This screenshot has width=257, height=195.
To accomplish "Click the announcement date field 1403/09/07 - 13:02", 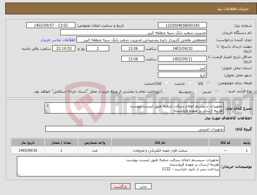I will pos(51,25).
